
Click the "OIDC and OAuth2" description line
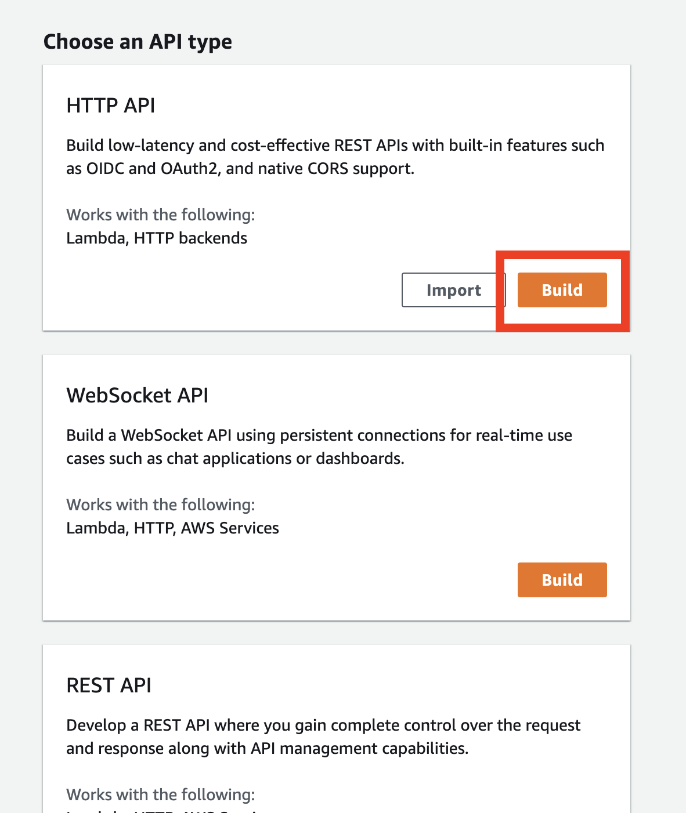tap(240, 169)
